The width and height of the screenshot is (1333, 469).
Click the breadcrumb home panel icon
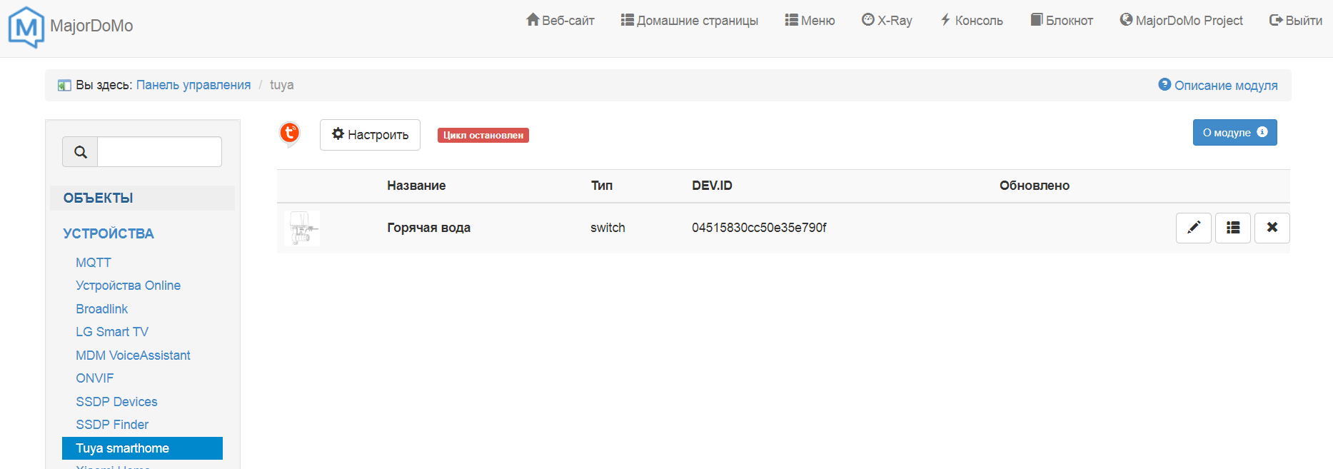click(64, 85)
